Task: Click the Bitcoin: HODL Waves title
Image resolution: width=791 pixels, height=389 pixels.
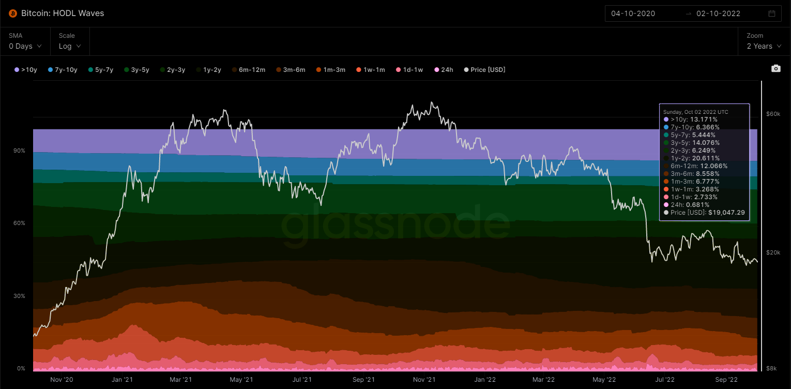Action: click(x=63, y=13)
